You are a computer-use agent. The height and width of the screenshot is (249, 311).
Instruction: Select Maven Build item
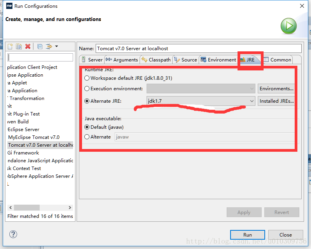click(x=18, y=121)
